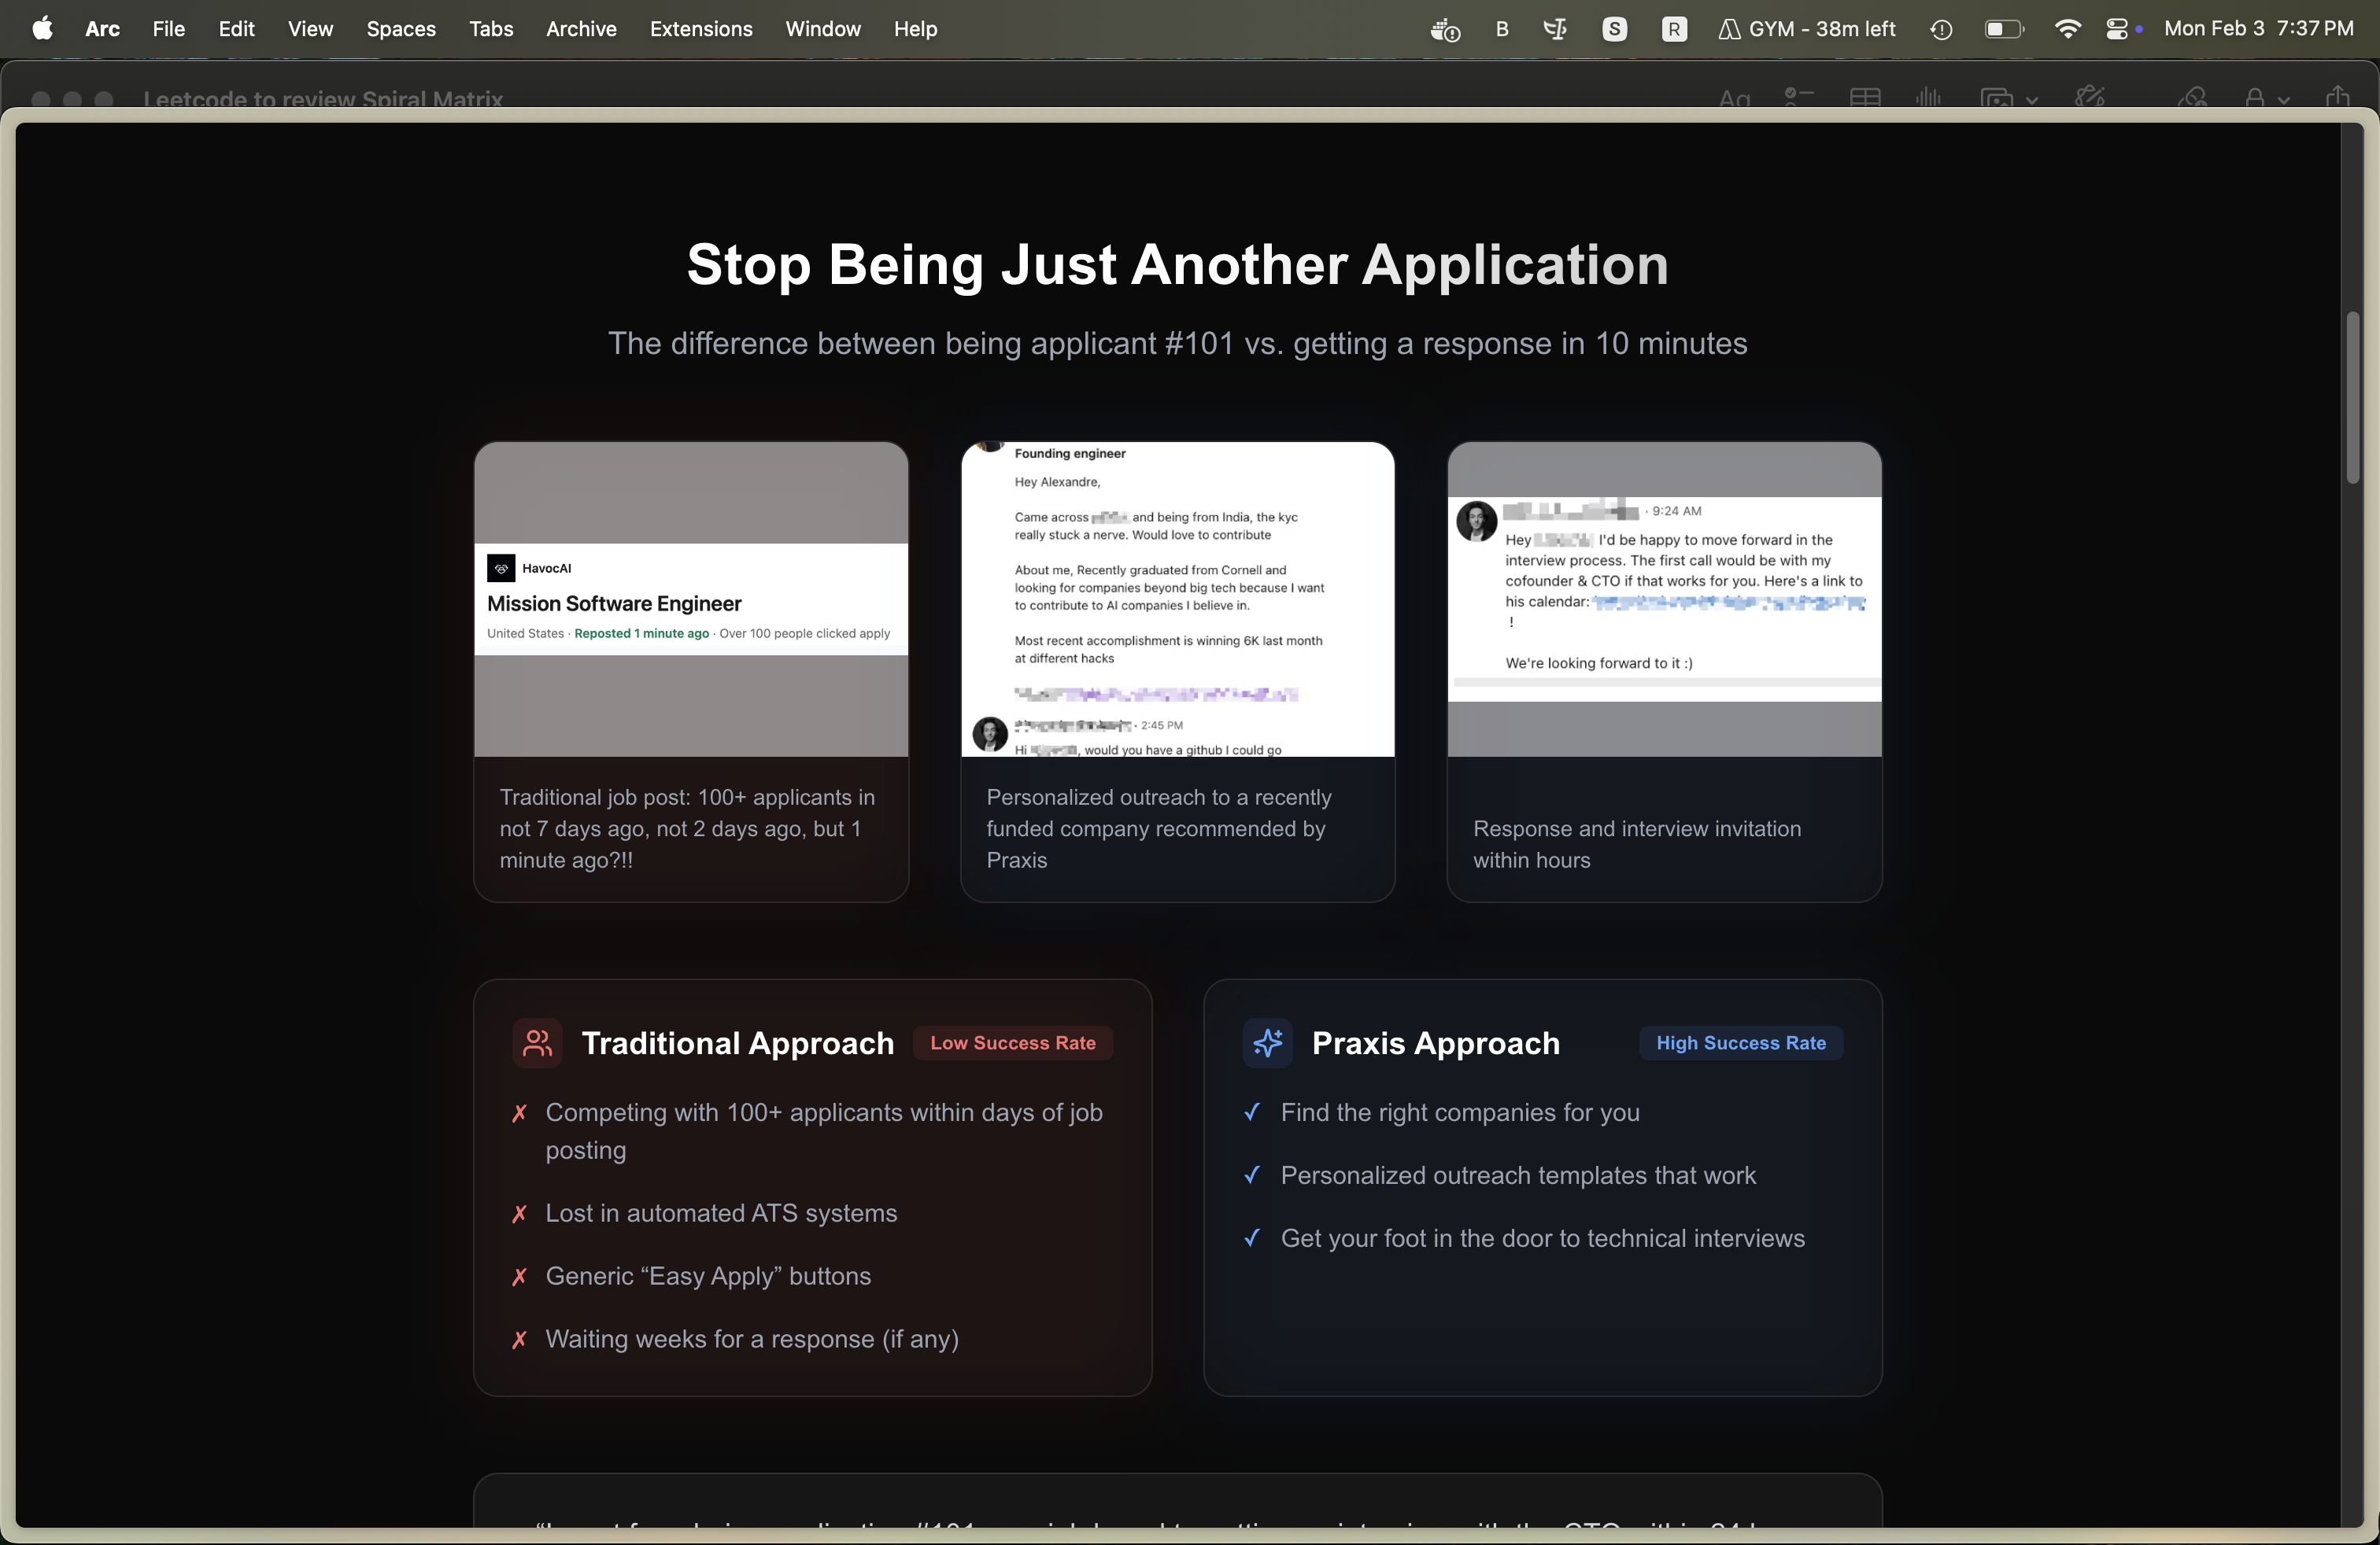The width and height of the screenshot is (2380, 1545).
Task: Click the HavocAI company logo
Action: (x=501, y=568)
